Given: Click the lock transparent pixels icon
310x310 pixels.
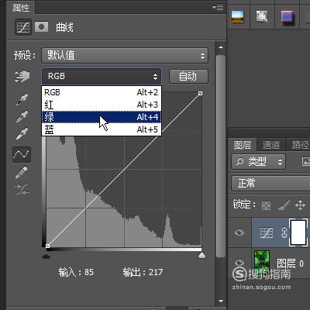Looking at the screenshot, I should [266, 205].
